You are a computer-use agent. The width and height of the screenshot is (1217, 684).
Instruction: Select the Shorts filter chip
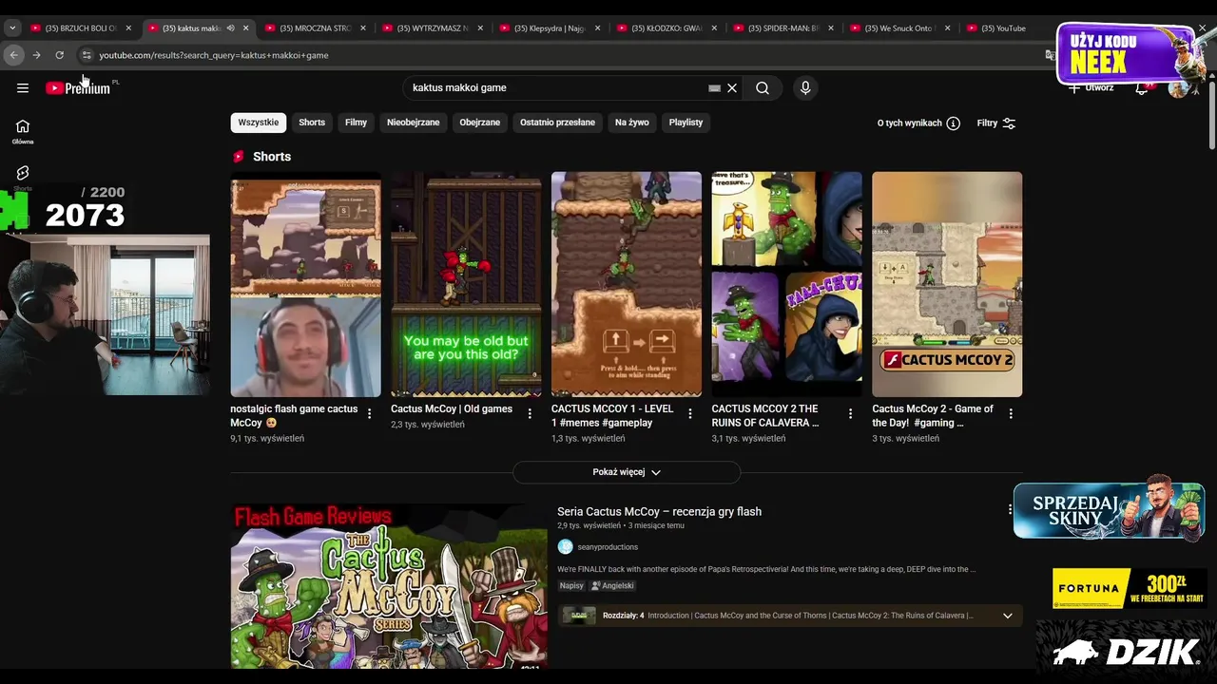point(312,123)
